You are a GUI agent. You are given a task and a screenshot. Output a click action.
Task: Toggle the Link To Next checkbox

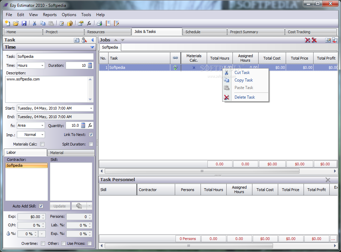91,135
